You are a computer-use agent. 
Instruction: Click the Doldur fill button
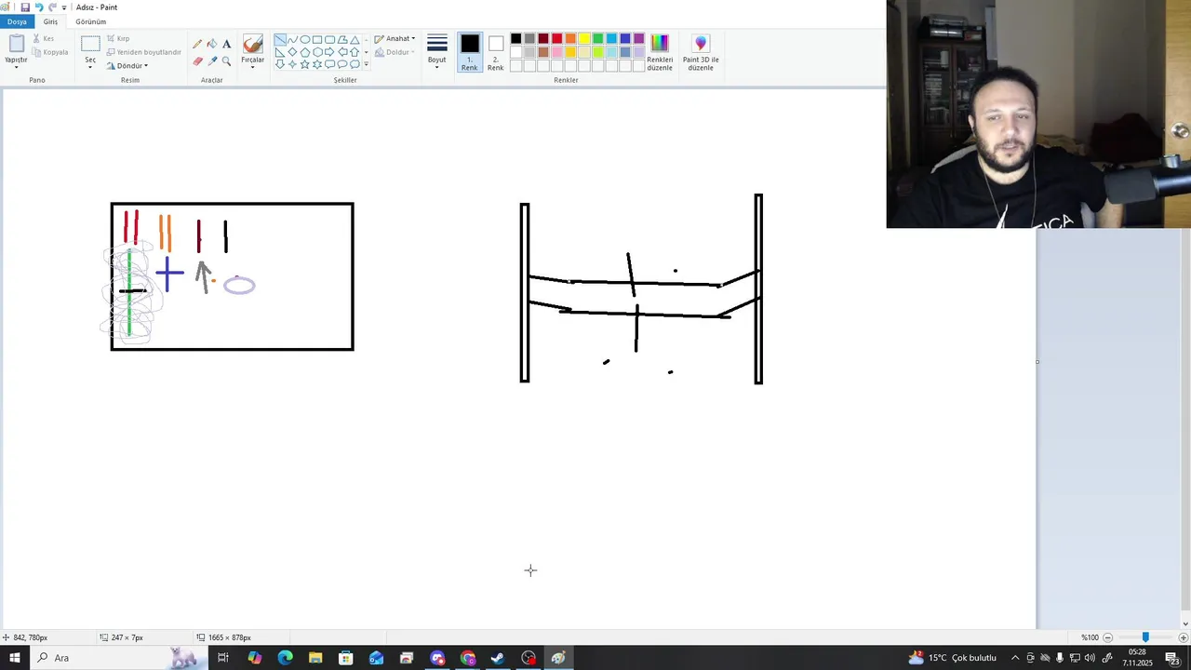coord(395,52)
